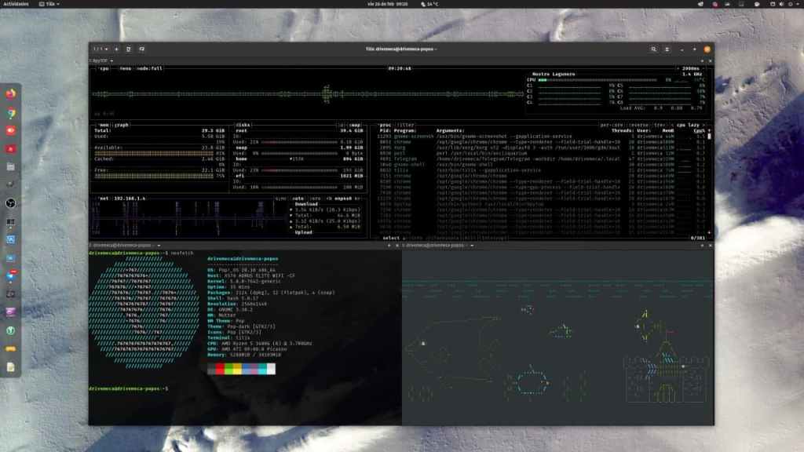This screenshot has width=804, height=452.
Task: Open the bpytop menu option
Action: tap(125, 68)
